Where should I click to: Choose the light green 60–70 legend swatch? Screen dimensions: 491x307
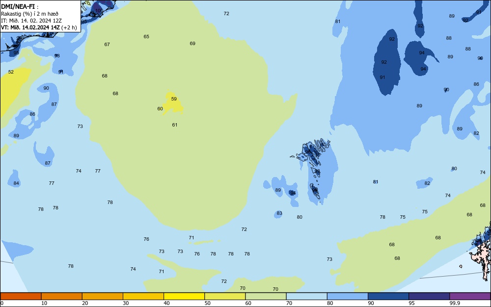pos(266,296)
